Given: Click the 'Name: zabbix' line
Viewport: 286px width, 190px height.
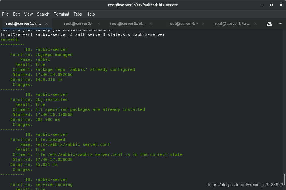Looking at the screenshot, I should 35,59.
